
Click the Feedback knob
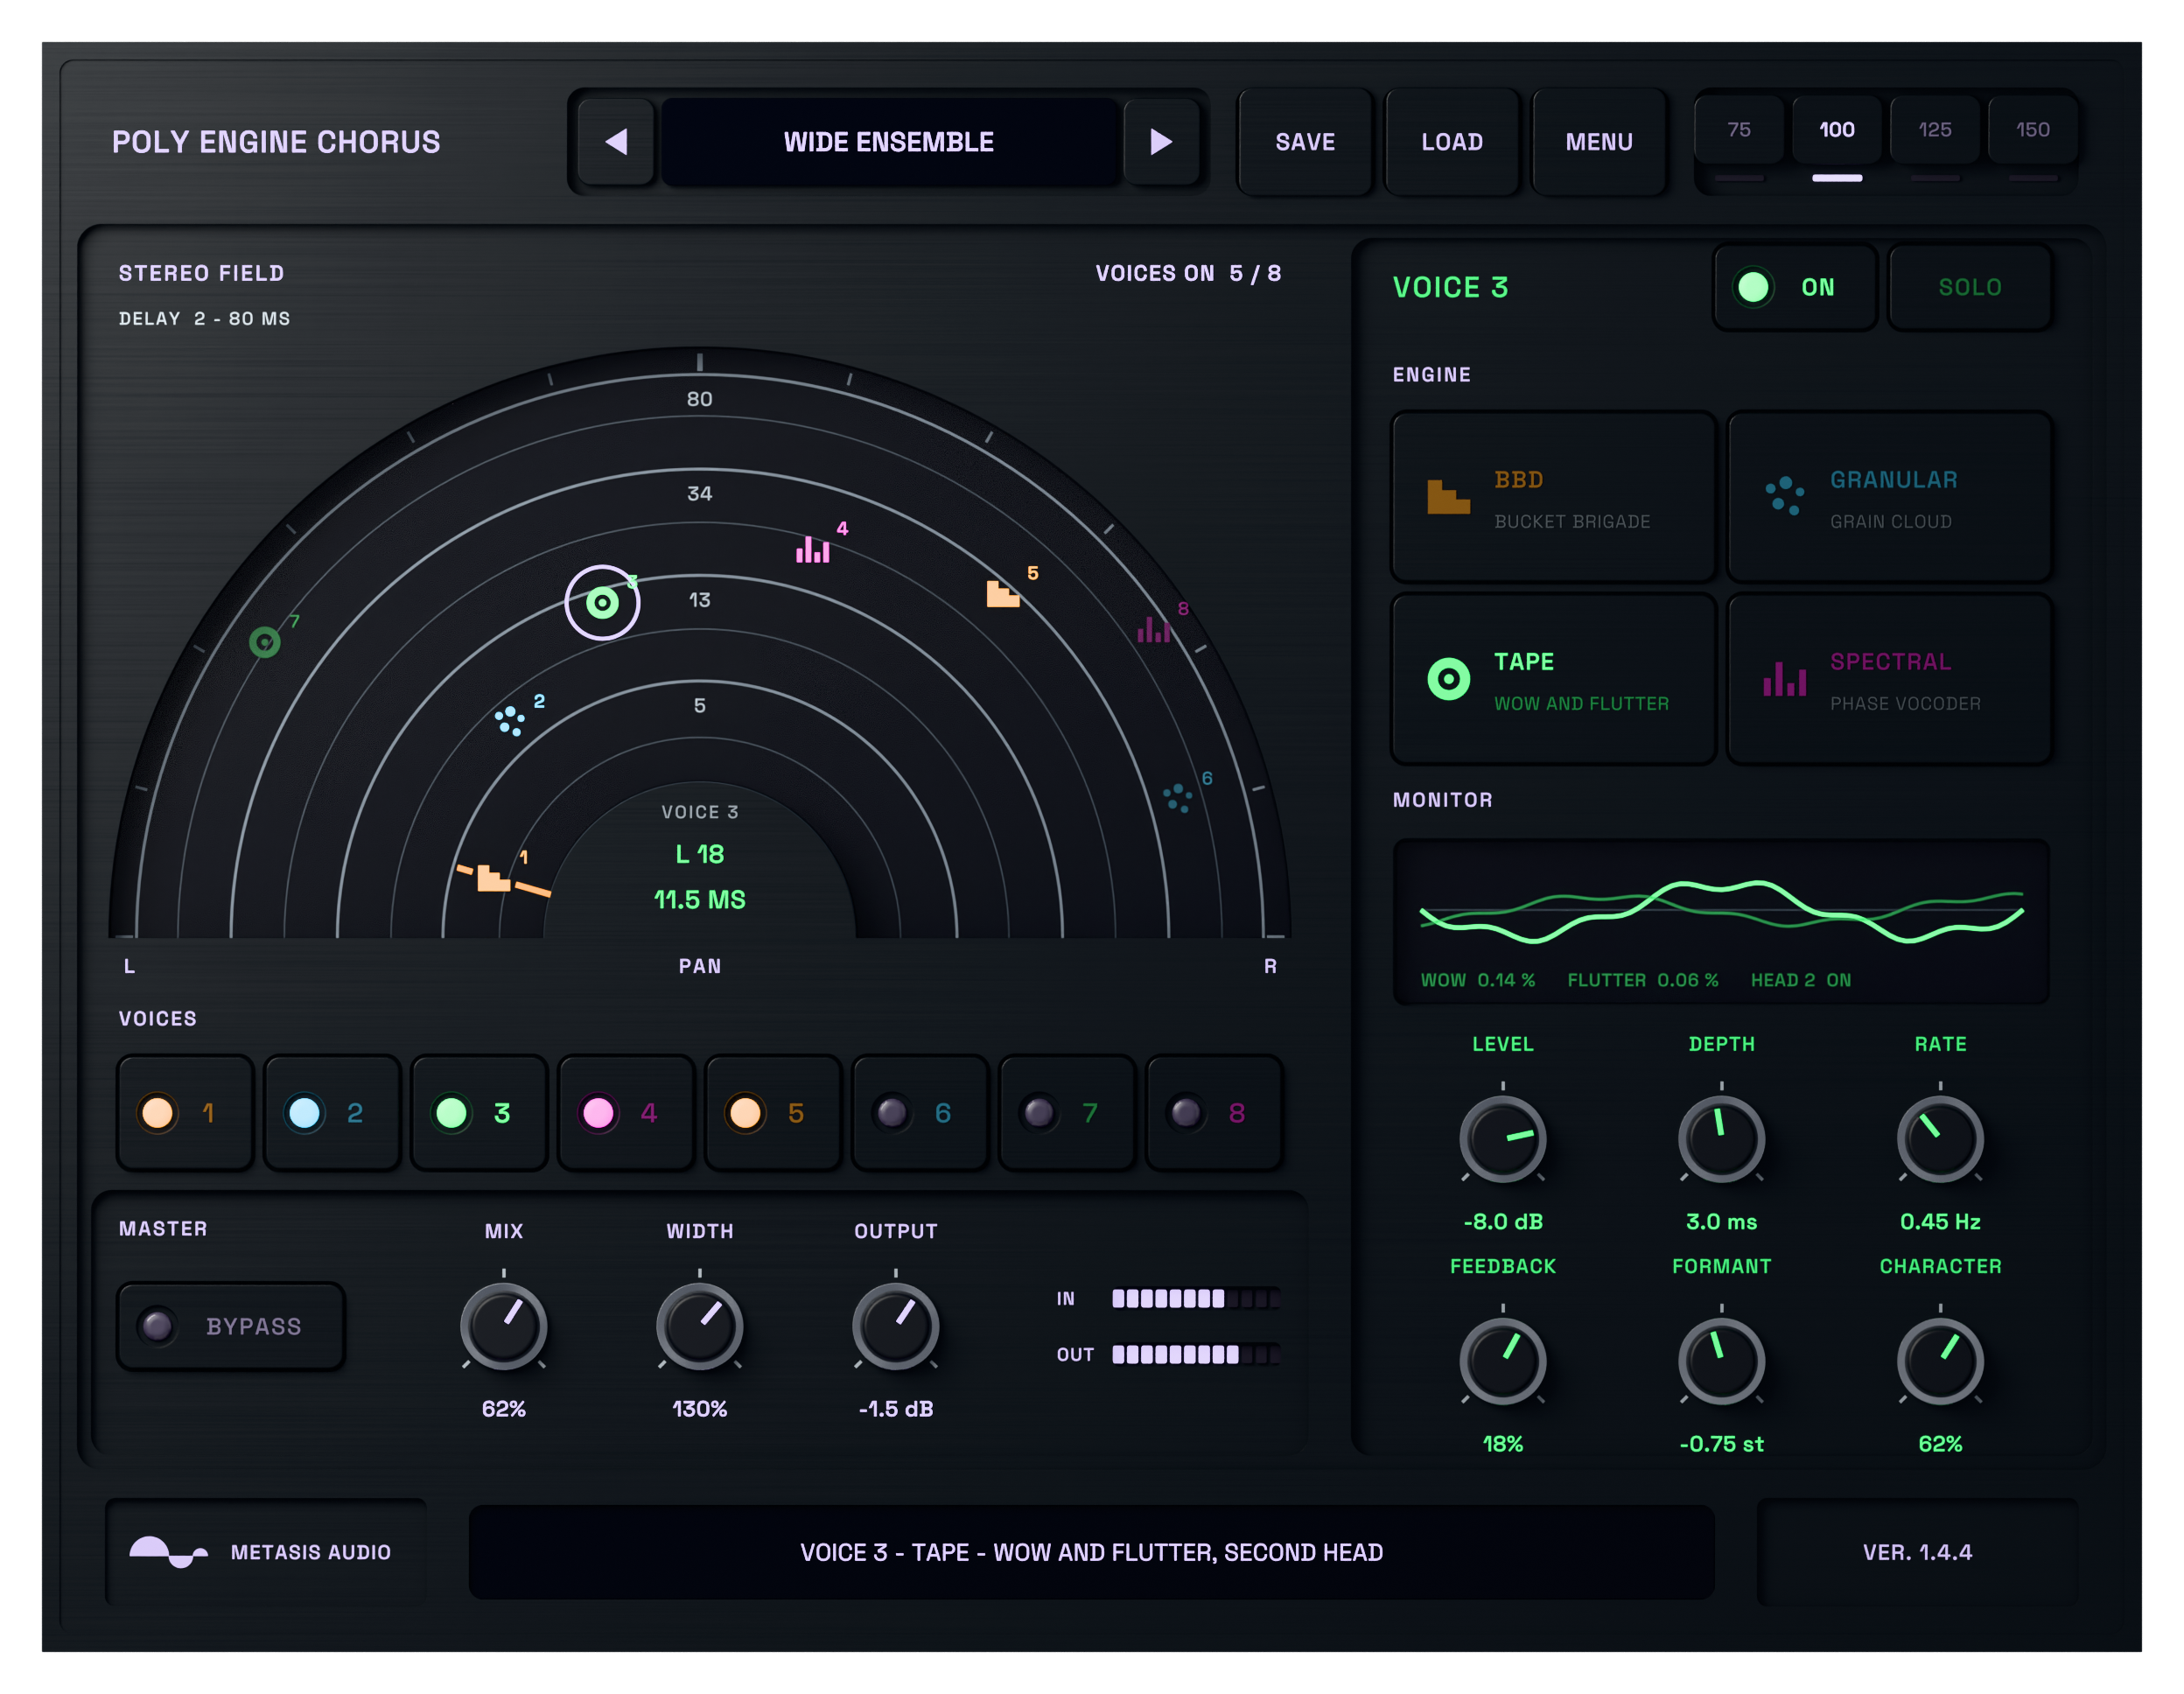pos(1502,1361)
